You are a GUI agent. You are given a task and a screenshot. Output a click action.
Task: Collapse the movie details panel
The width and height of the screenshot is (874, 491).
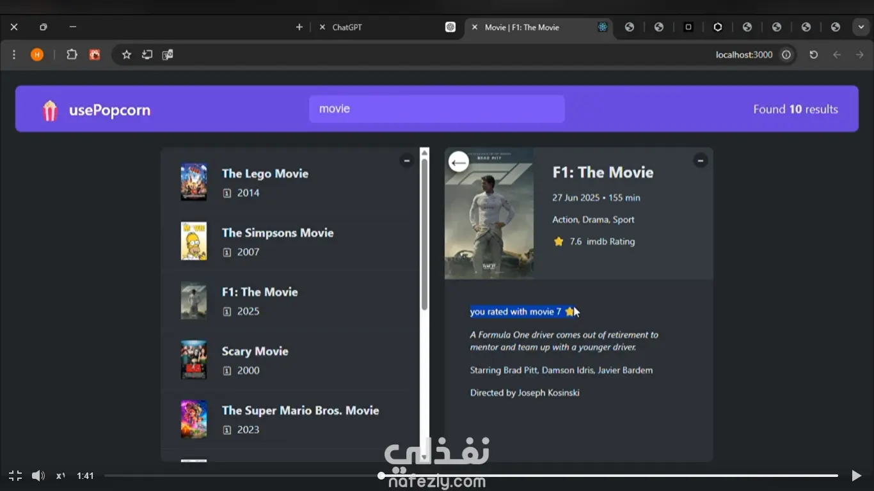pos(701,160)
